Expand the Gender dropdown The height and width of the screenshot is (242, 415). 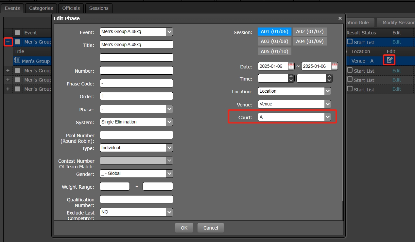click(169, 174)
